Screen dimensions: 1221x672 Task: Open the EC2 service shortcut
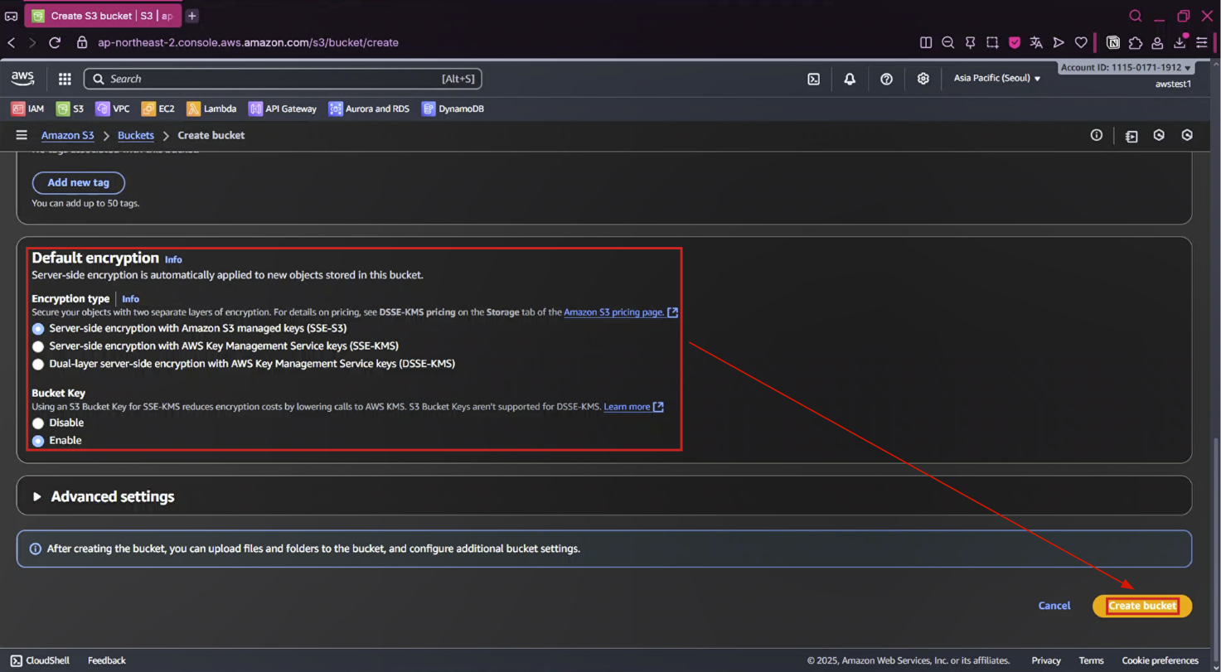pos(158,109)
